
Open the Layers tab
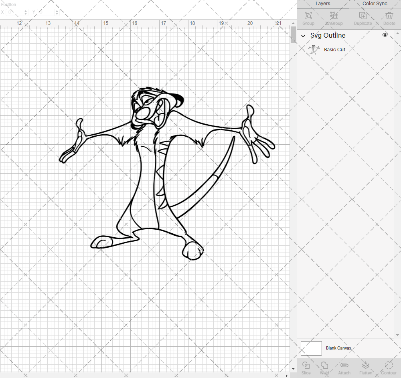tap(323, 4)
